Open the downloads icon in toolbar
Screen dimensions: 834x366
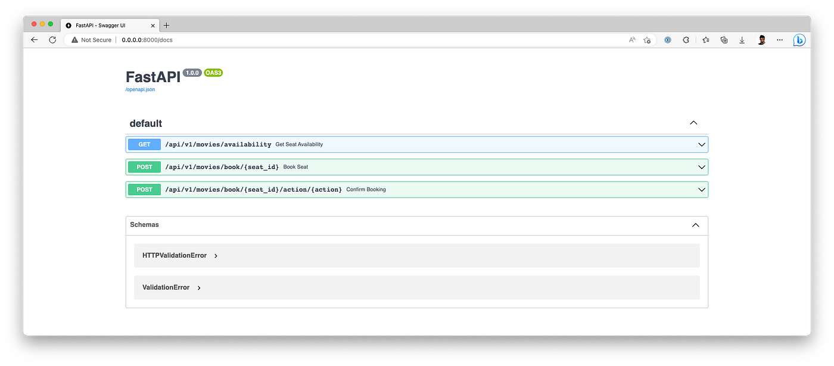[742, 40]
